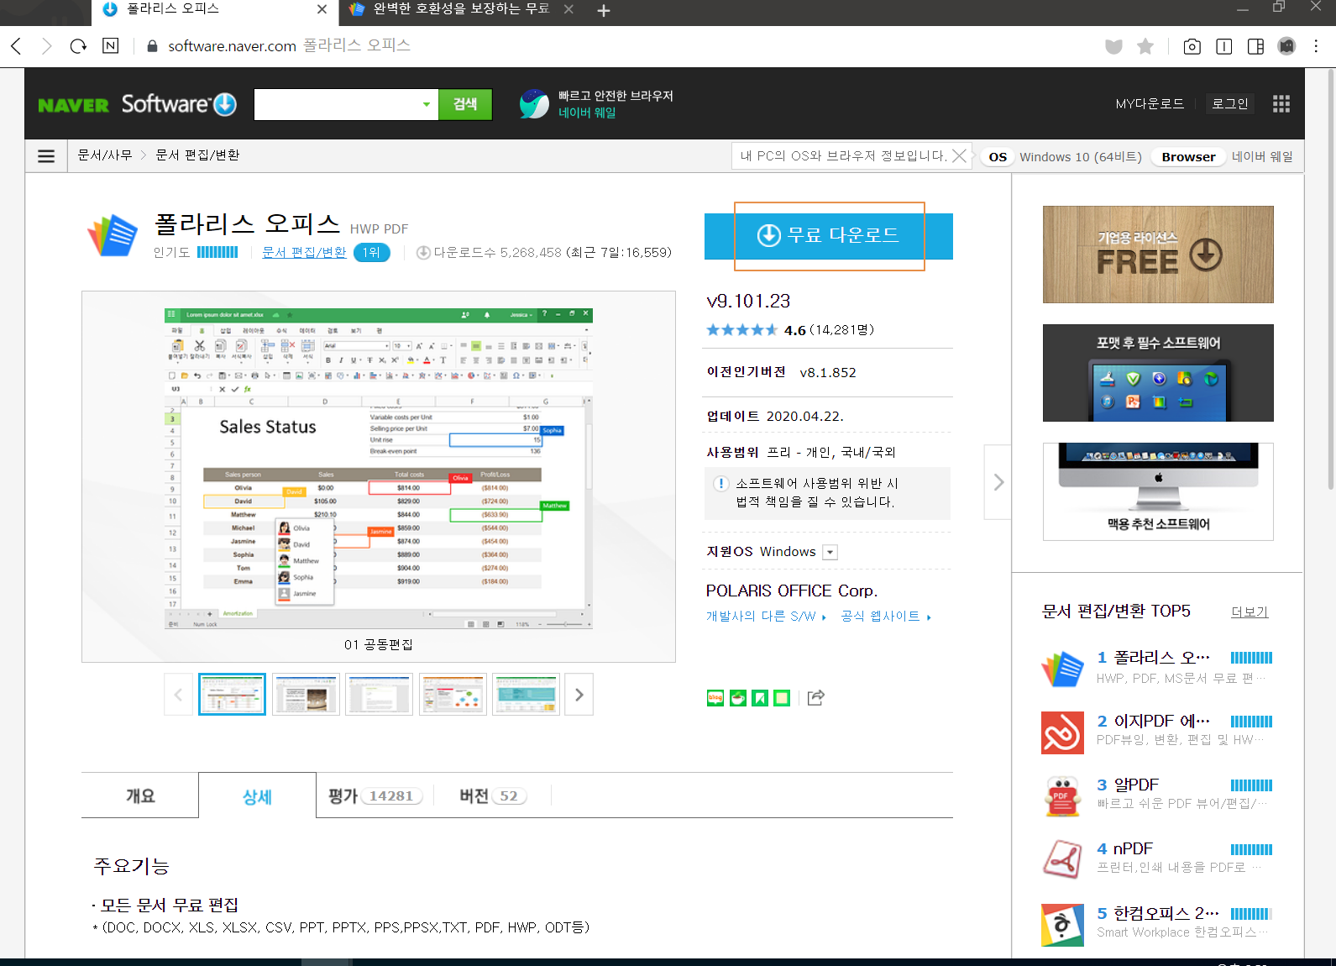The width and height of the screenshot is (1336, 966).
Task: Click 문서/사무 breadcrumb
Action: click(x=105, y=155)
